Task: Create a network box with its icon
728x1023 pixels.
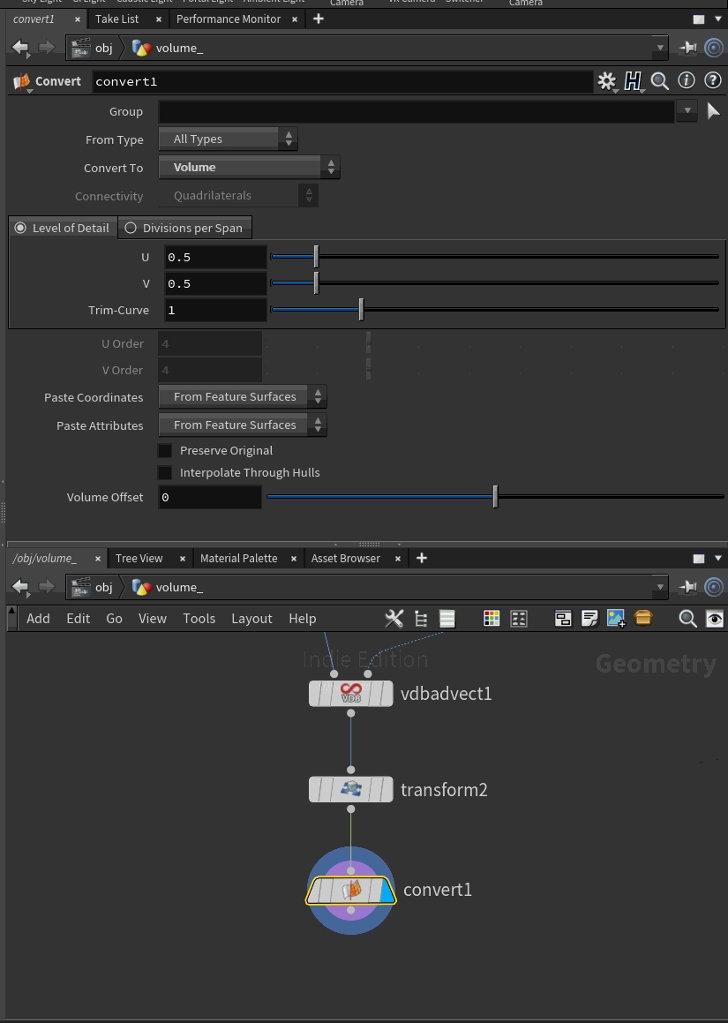Action: [563, 619]
